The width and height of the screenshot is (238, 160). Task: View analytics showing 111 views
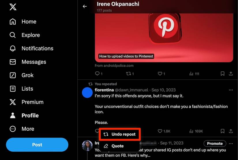(194, 74)
